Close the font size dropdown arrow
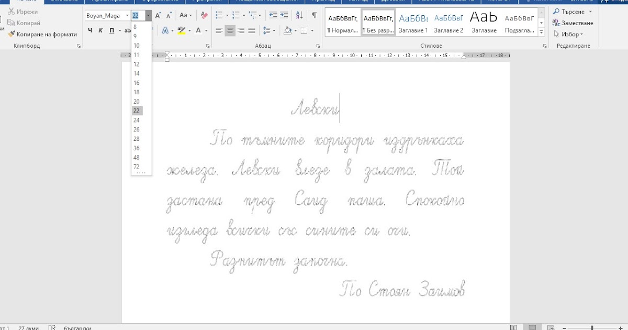The height and width of the screenshot is (330, 628). (149, 16)
